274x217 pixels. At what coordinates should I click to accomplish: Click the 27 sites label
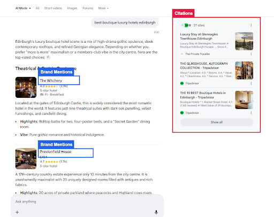pyautogui.click(x=199, y=25)
